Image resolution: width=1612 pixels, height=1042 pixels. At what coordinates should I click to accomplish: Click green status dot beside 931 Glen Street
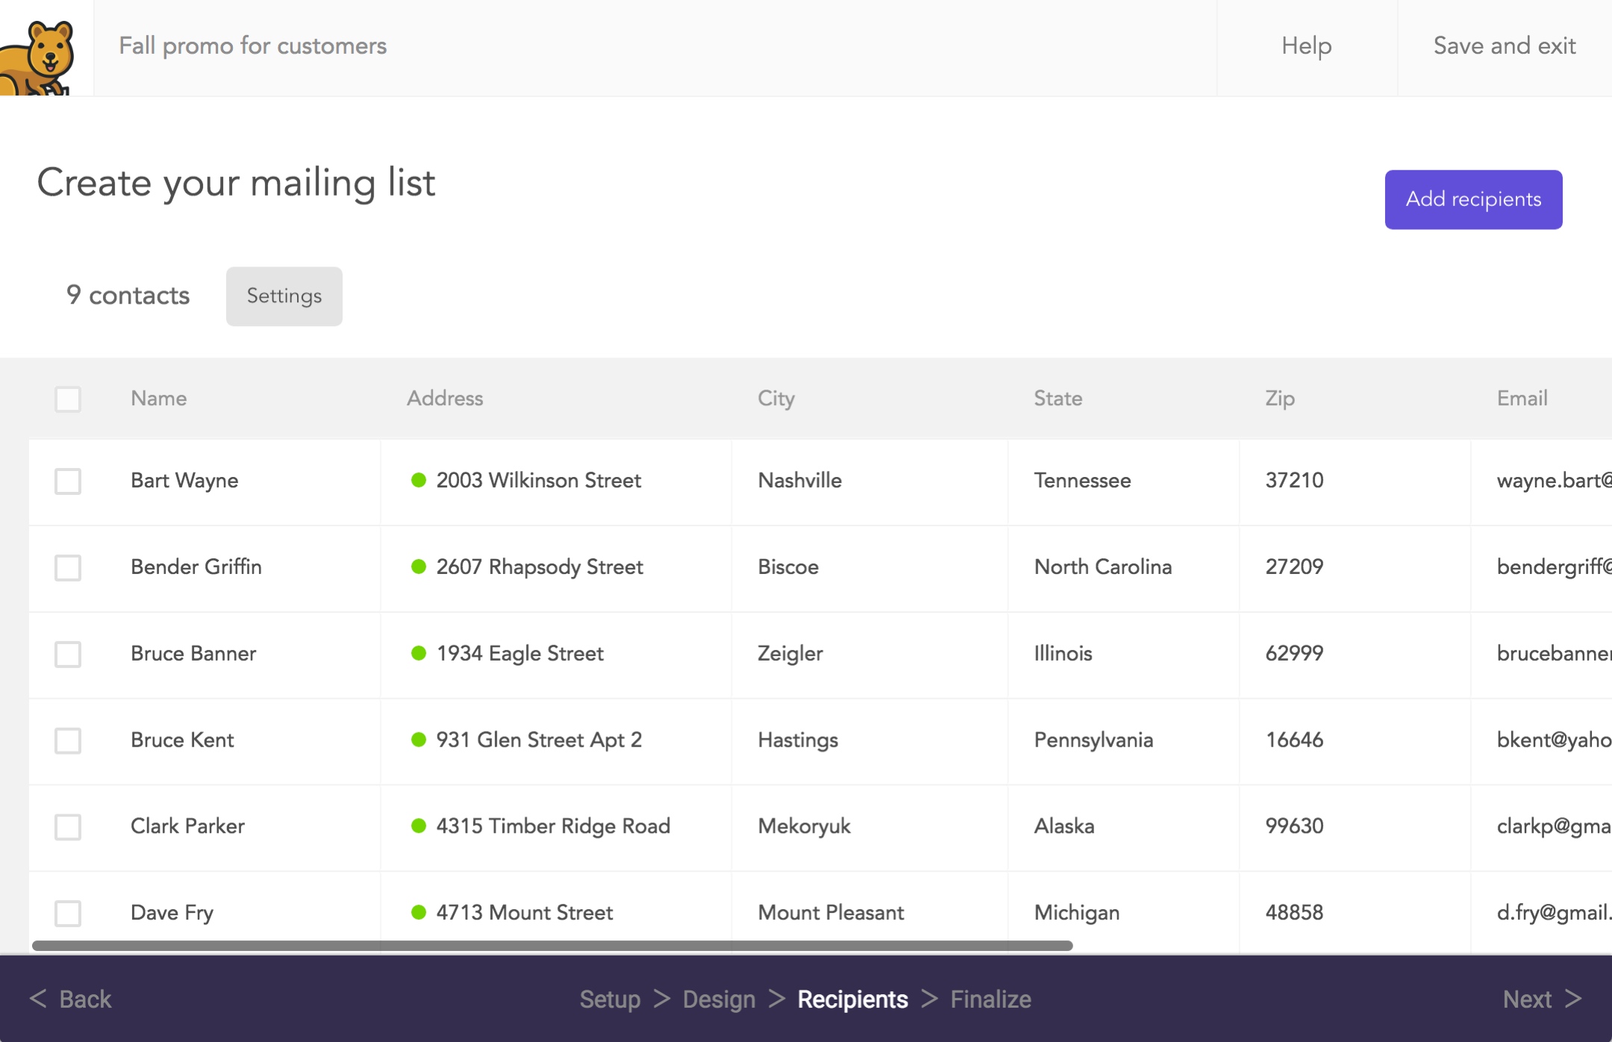pos(419,740)
